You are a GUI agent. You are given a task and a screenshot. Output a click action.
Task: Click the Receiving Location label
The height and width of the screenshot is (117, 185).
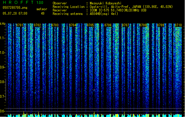coord(69,7)
